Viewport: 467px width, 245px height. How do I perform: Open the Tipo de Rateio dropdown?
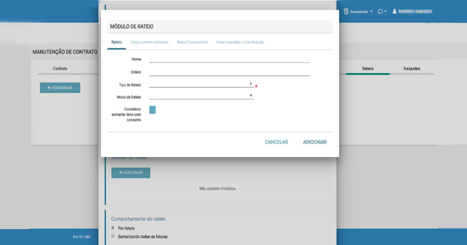[x=201, y=84]
